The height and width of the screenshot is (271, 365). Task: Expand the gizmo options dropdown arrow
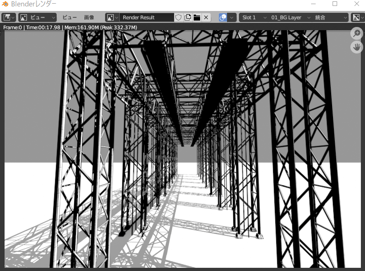pos(232,17)
